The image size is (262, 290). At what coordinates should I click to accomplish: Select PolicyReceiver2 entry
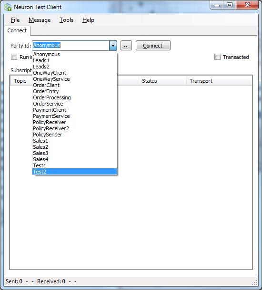(74, 128)
